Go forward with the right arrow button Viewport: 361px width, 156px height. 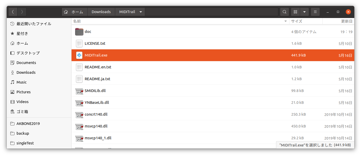pos(22,12)
